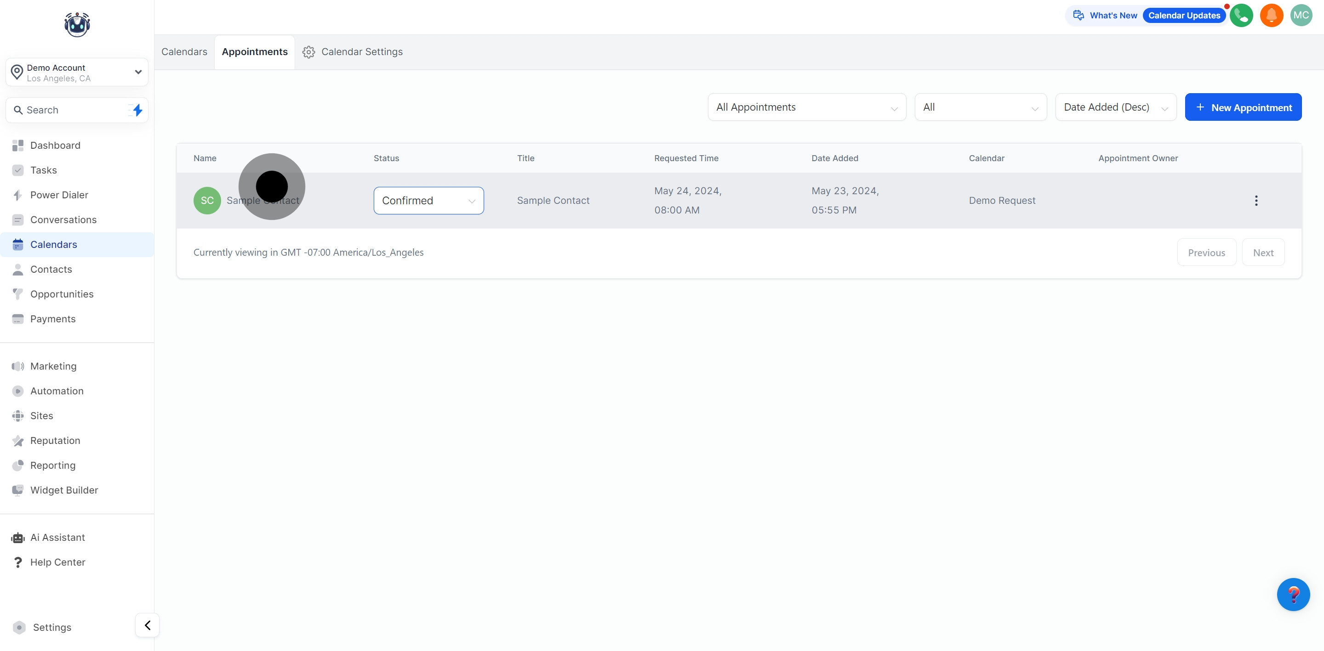Collapse sidebar with left arrow
The height and width of the screenshot is (651, 1324).
pyautogui.click(x=148, y=625)
